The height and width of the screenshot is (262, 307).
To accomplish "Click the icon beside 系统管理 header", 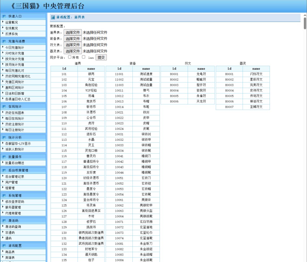I will pyautogui.click(x=4, y=196).
